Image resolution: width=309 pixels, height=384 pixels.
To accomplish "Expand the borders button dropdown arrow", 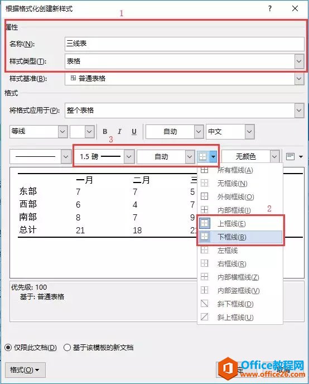I will pos(213,156).
